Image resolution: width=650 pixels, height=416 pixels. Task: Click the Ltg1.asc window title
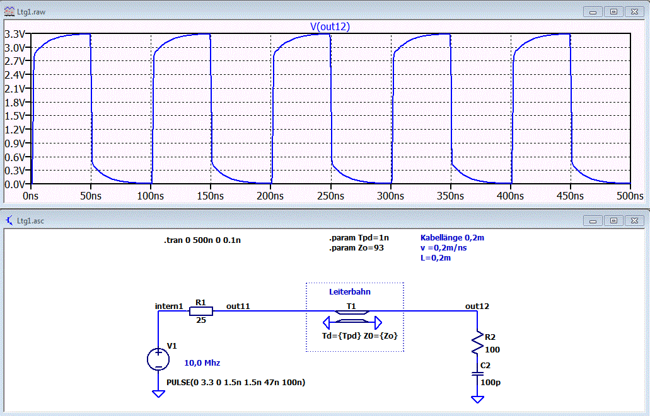coord(30,221)
